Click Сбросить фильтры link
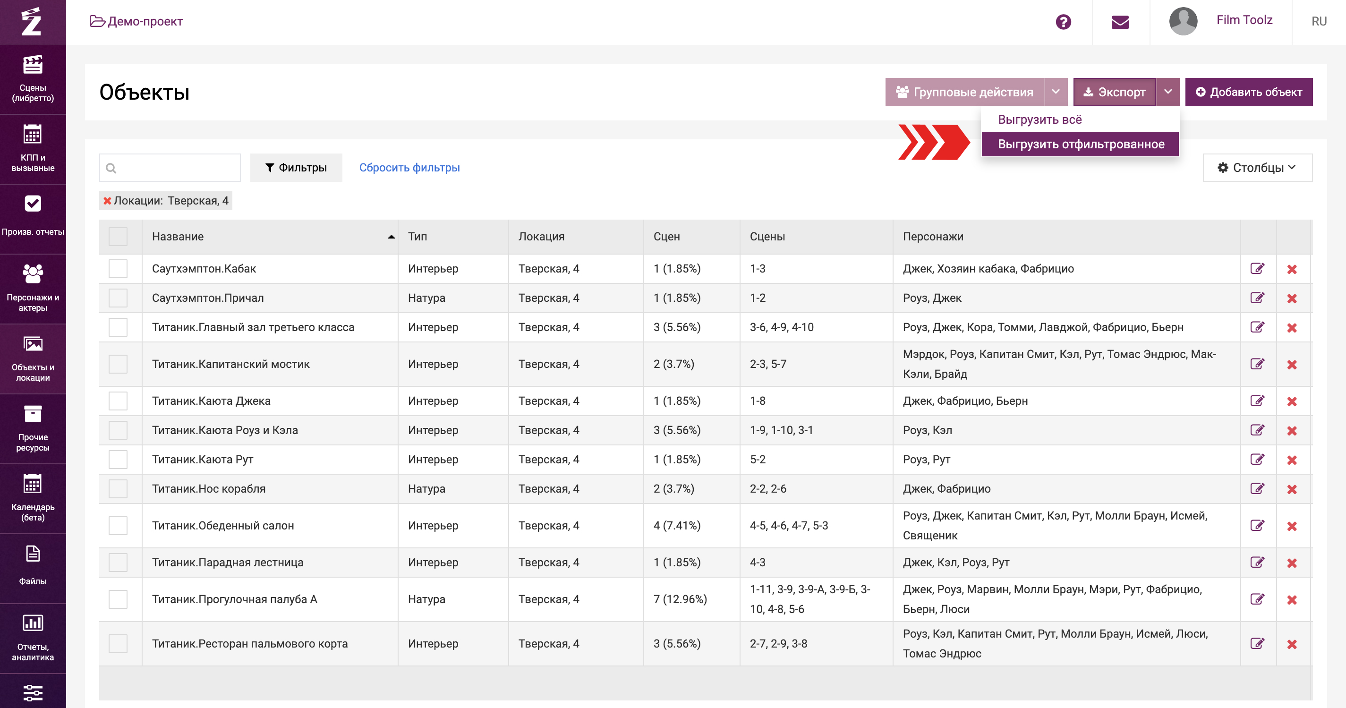 point(409,168)
